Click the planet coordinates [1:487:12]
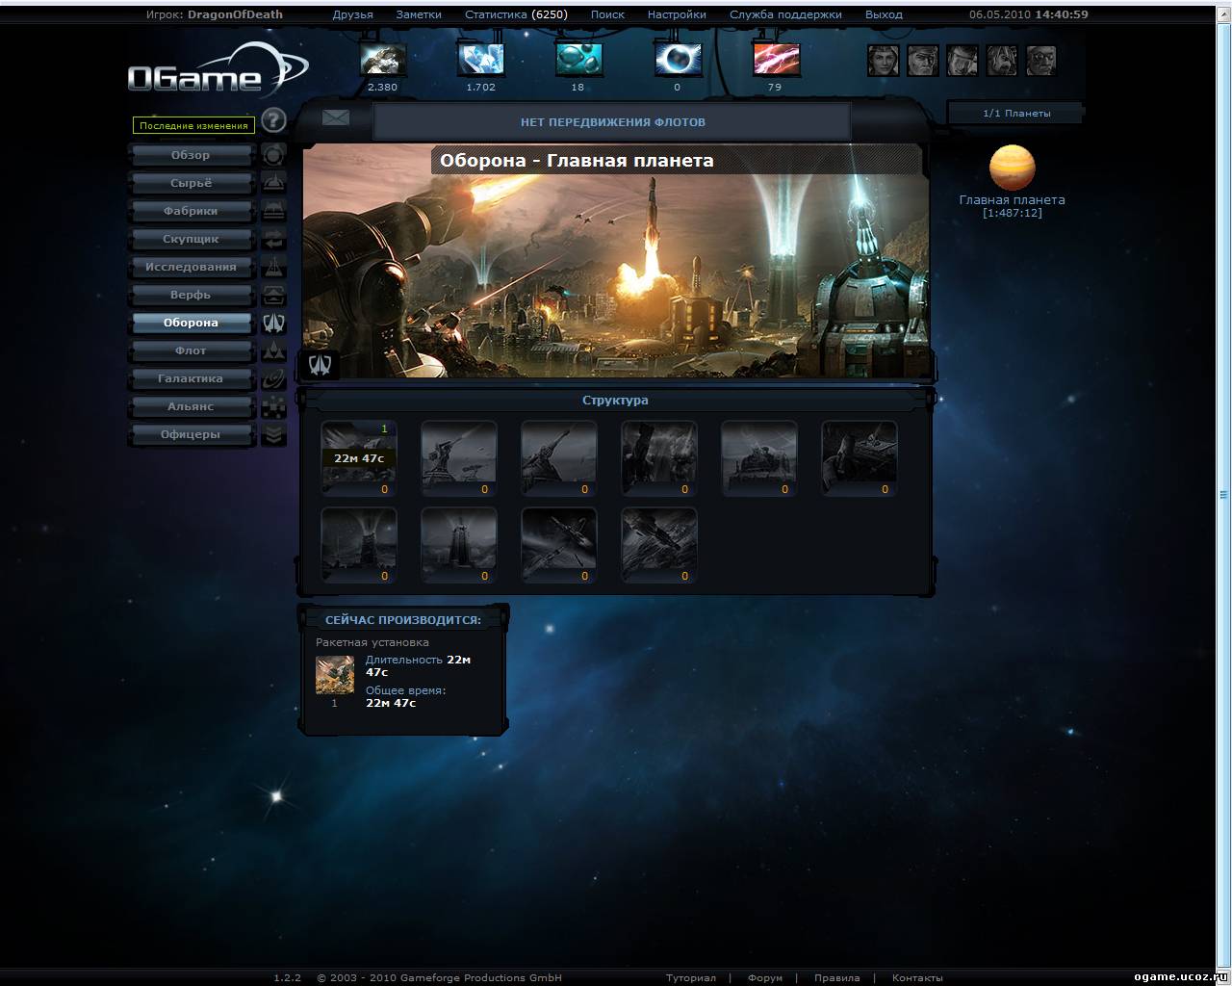Viewport: 1232px width, 986px height. tap(1012, 213)
